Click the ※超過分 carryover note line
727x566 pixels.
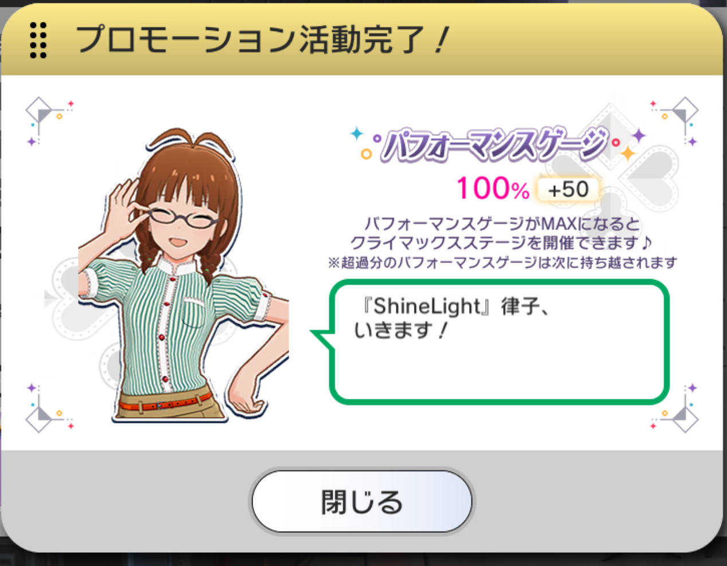coord(502,262)
